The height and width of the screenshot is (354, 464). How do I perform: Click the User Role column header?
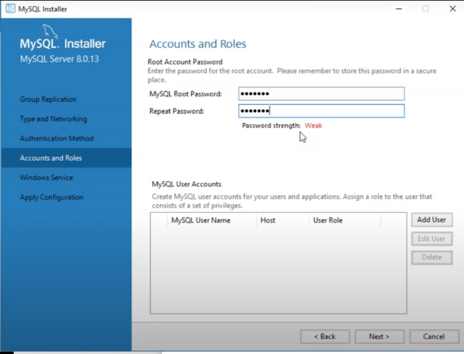[328, 220]
